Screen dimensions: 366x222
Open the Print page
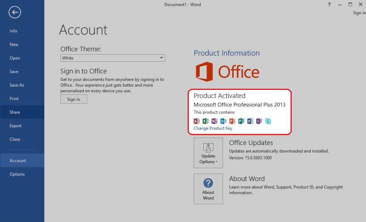[x=22, y=98]
